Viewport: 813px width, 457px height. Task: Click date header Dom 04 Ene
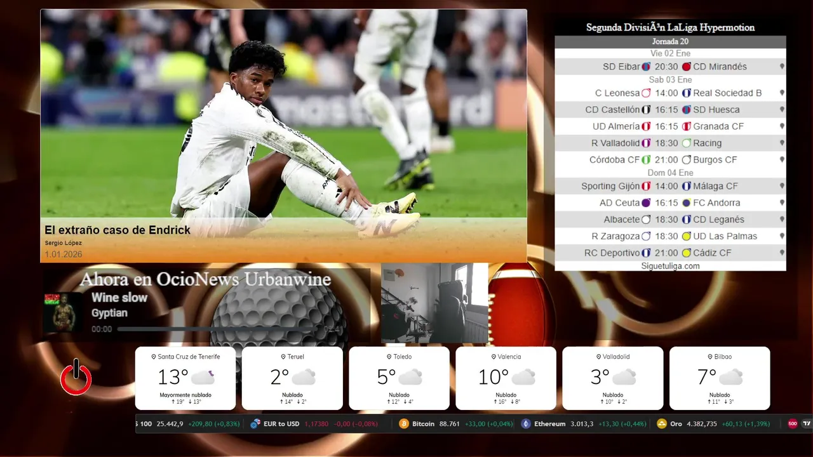[670, 173]
